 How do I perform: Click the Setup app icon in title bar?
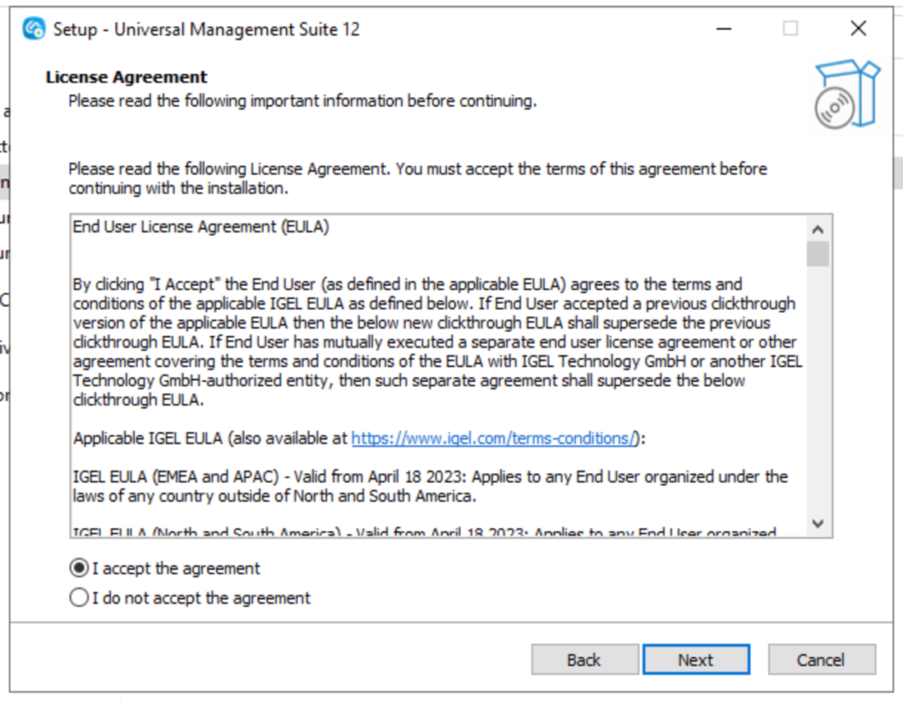click(34, 29)
